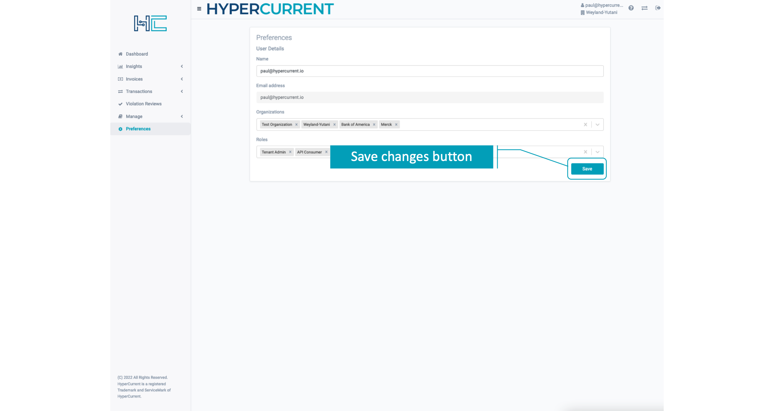The height and width of the screenshot is (411, 774).
Task: Remove the Weyland-Yutani organization tag
Action: pos(334,125)
